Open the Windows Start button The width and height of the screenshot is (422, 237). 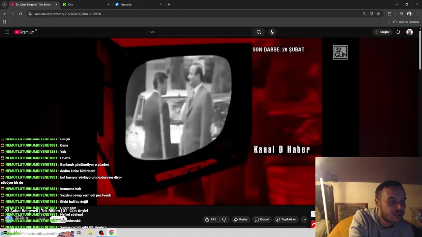[5, 233]
